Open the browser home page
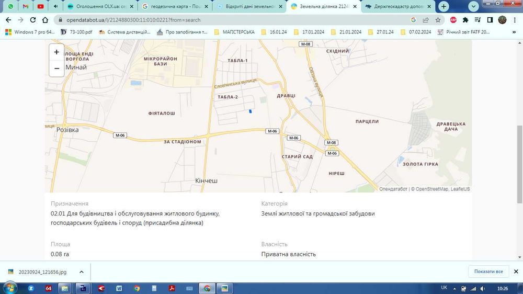 pyautogui.click(x=45, y=20)
